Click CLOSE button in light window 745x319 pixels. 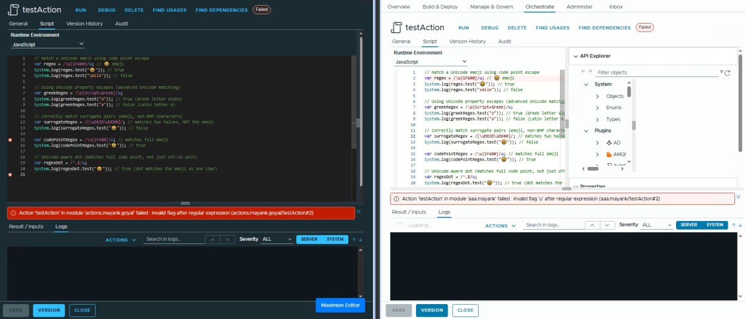coord(465,310)
